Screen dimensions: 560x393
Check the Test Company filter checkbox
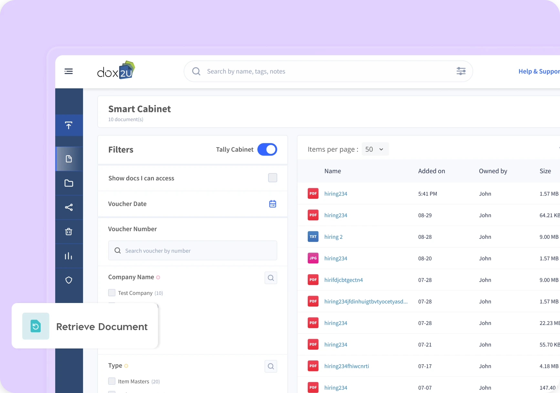point(112,293)
